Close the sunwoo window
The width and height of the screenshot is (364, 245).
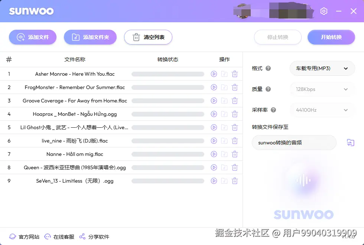pos(354,11)
